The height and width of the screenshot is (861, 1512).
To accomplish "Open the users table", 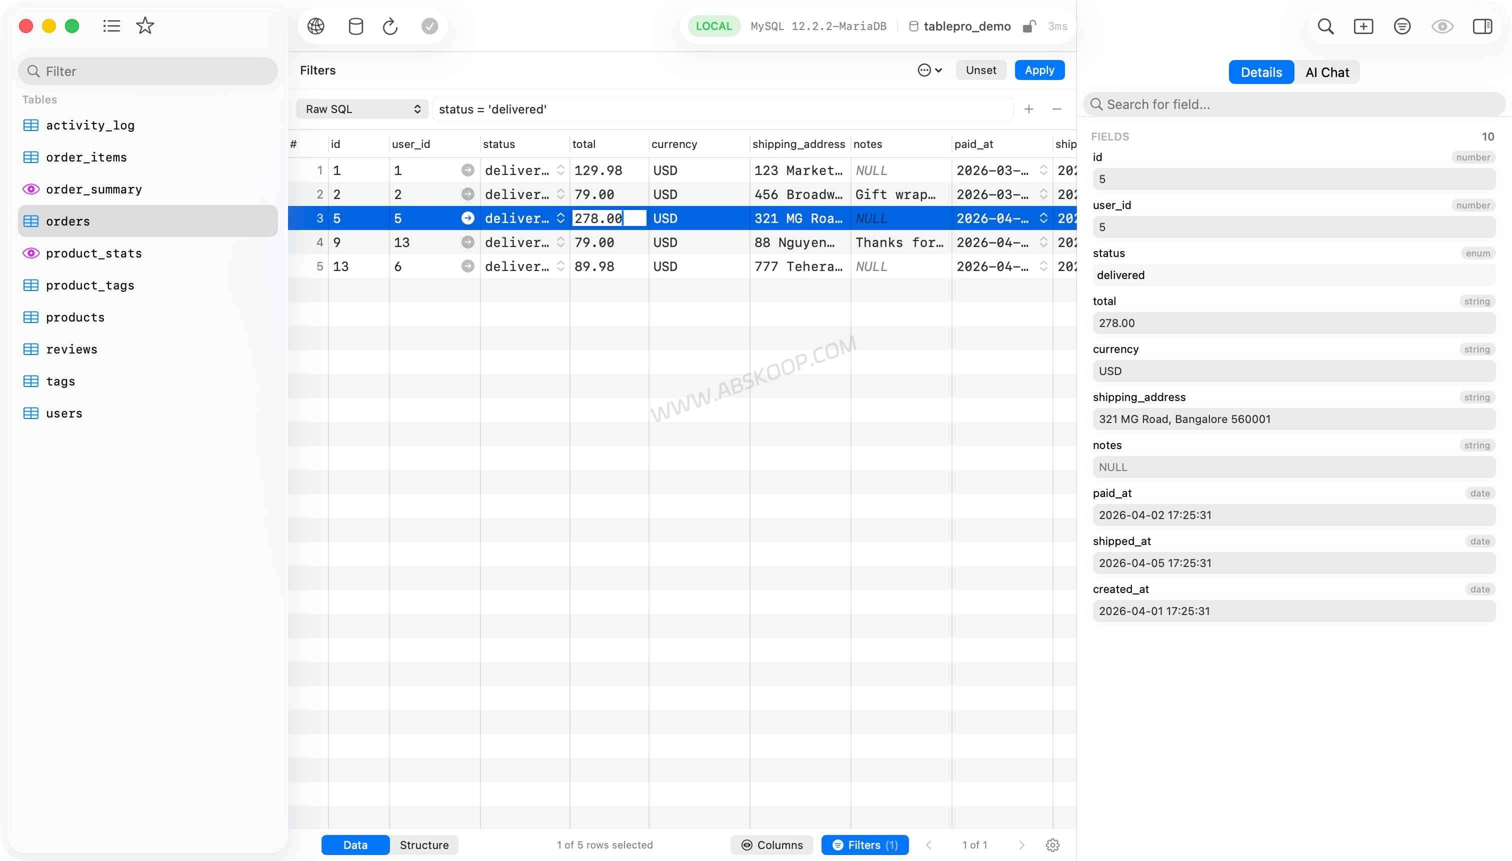I will pos(148,413).
